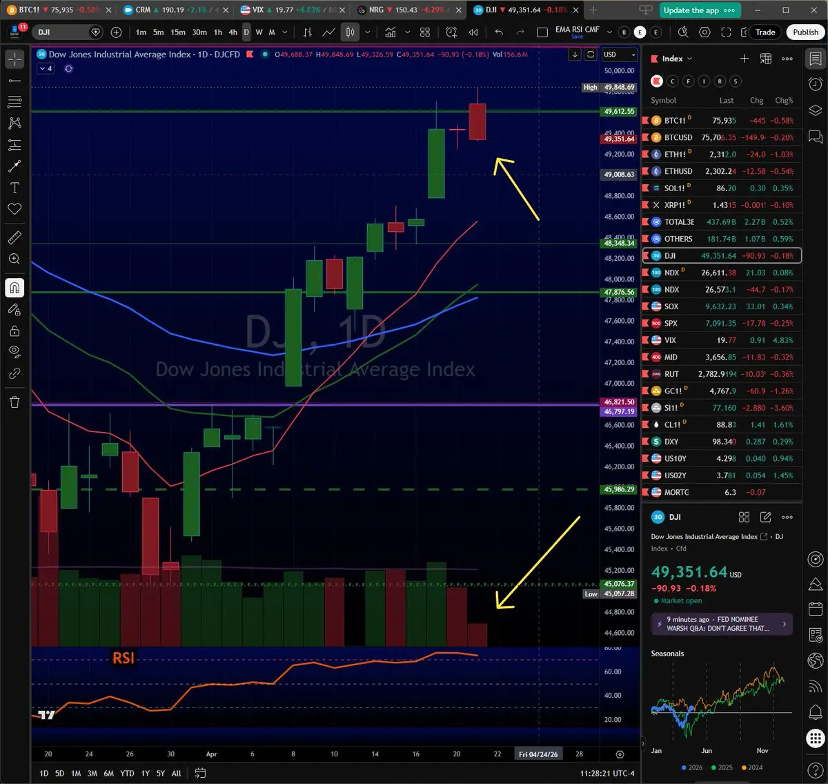
Task: Select the trend line drawing tool
Action: 14,81
